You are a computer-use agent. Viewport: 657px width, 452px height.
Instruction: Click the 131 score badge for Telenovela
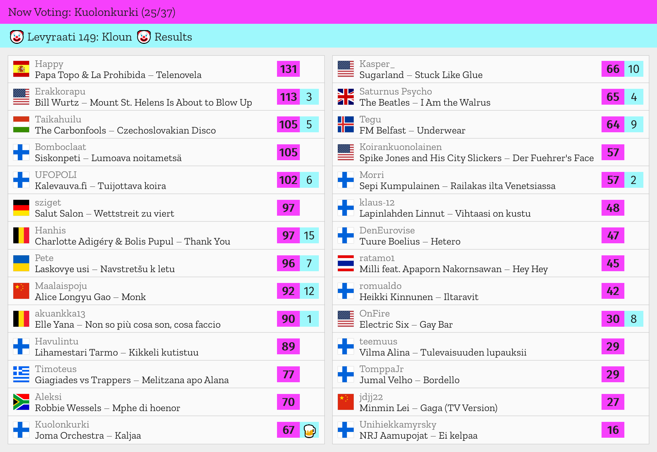pyautogui.click(x=288, y=69)
